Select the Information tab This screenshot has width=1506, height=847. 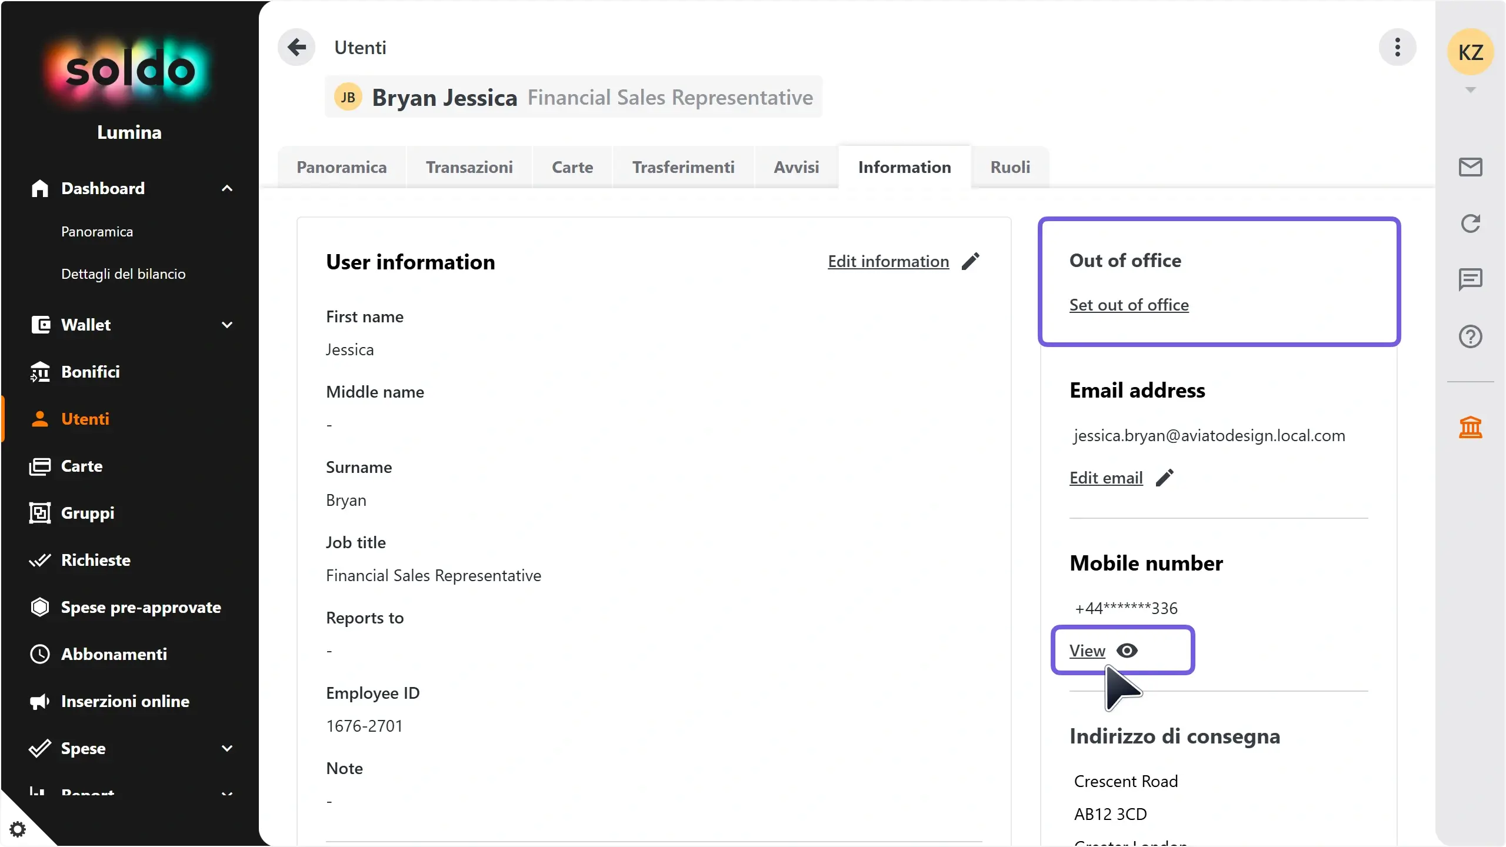[904, 167]
